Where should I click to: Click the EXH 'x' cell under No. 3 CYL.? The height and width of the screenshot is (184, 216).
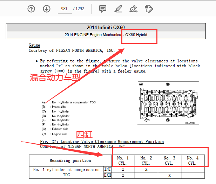170,176
